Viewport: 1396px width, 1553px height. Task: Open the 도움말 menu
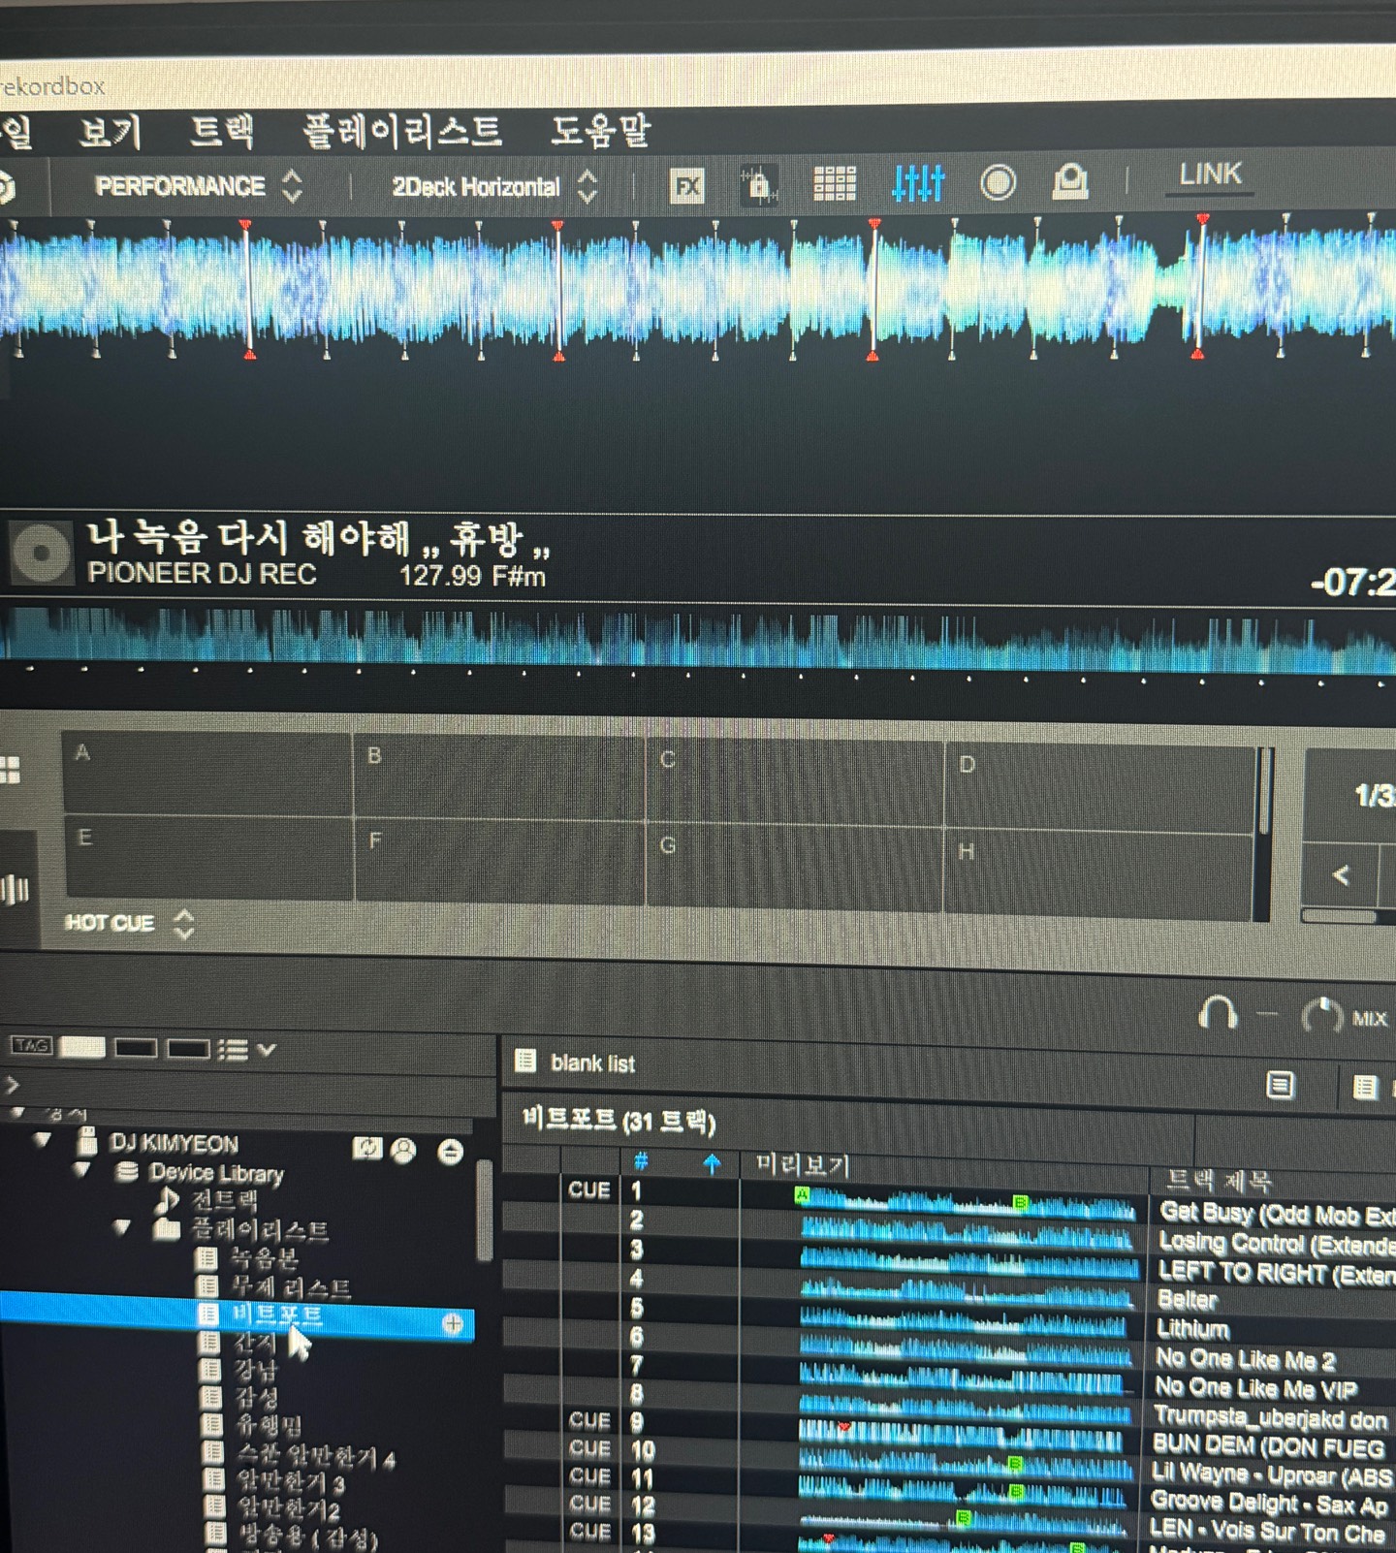600,130
